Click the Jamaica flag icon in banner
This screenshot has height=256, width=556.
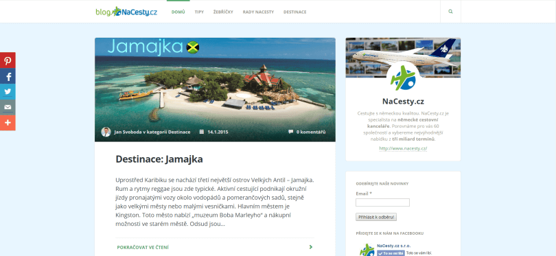pyautogui.click(x=193, y=47)
